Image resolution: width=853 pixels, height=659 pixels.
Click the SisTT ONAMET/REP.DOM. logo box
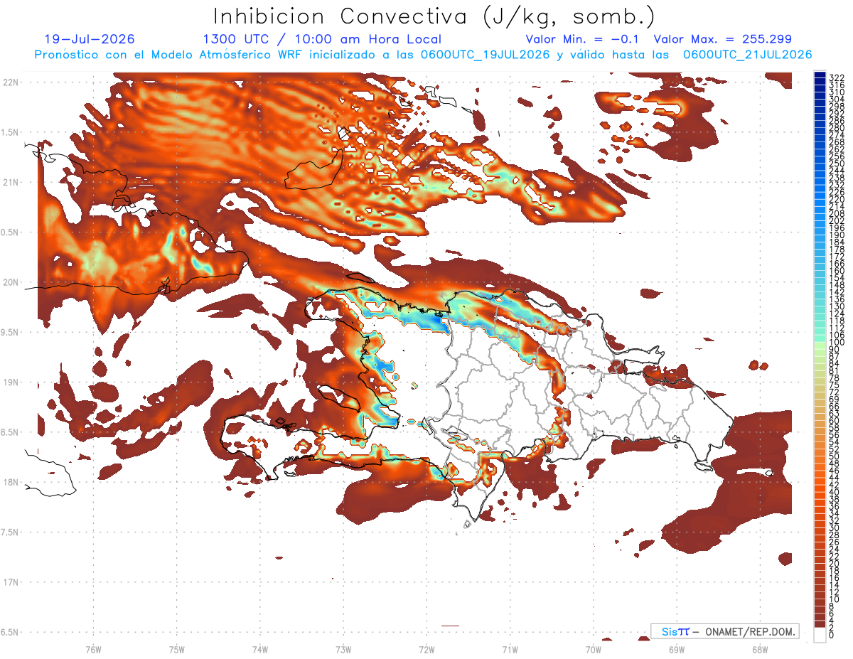(724, 631)
